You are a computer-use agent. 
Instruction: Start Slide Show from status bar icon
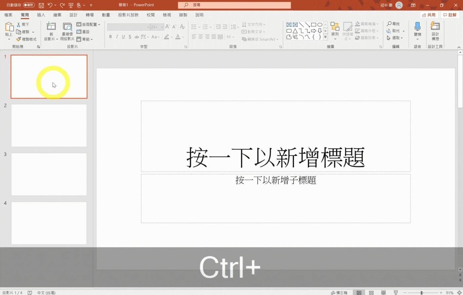pos(396,293)
